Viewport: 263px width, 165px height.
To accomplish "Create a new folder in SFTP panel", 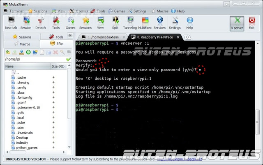I will pyautogui.click(x=35, y=52).
